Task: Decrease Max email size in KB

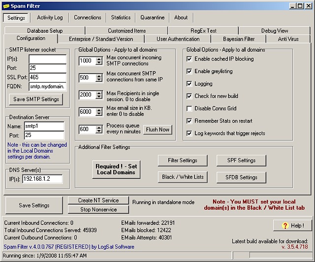Action: [99, 114]
